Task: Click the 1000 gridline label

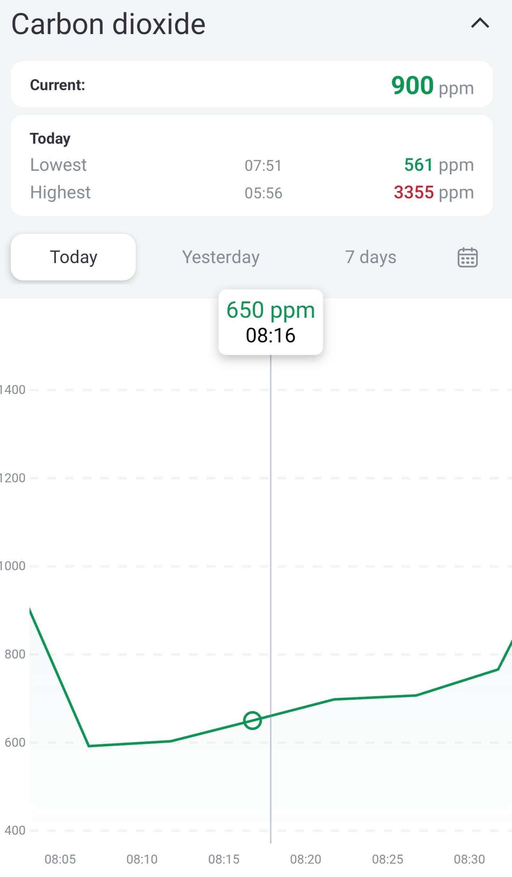Action: (13, 566)
